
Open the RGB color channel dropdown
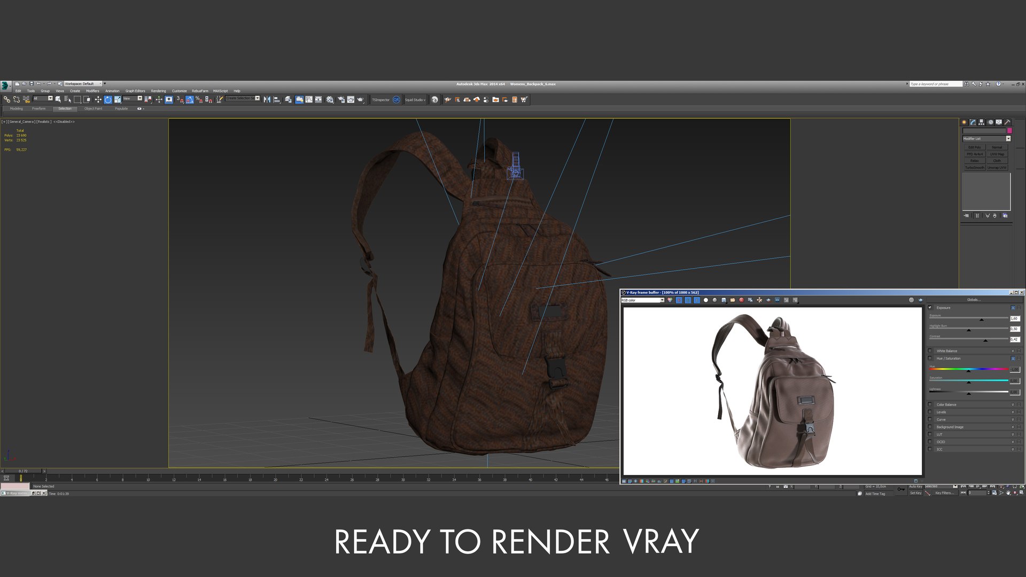[642, 300]
